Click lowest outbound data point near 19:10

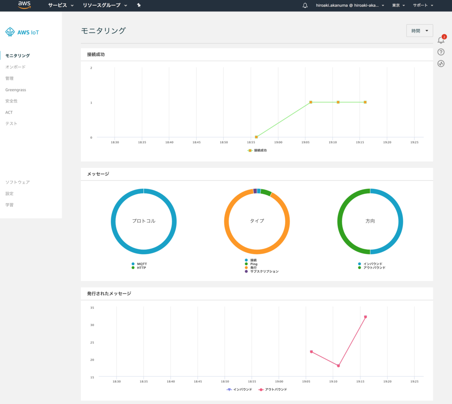[339, 366]
